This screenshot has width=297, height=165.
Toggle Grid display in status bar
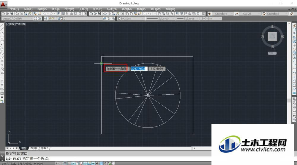(65, 163)
